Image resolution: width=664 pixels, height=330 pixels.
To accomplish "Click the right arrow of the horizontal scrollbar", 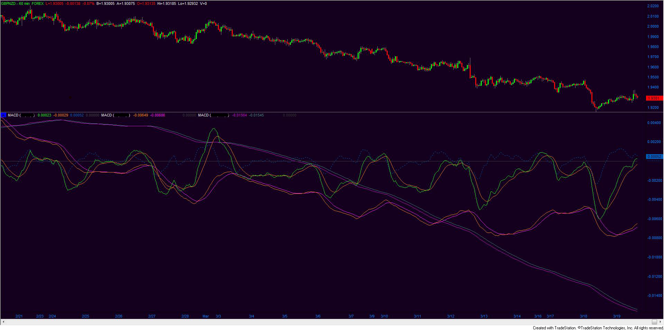I will pos(661,322).
